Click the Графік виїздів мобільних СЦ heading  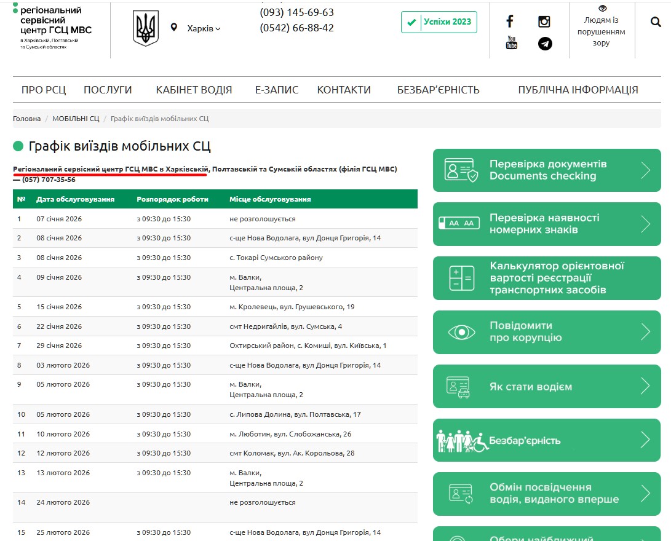[119, 146]
